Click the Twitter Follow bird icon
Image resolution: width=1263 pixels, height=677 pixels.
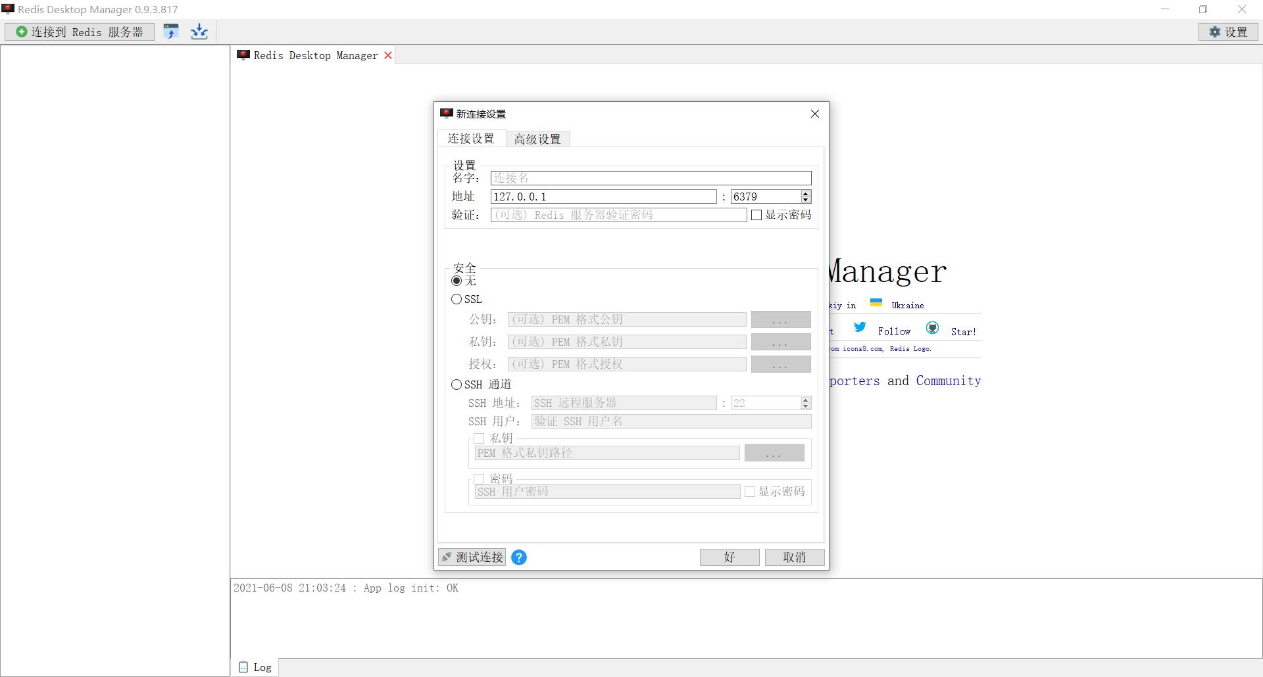point(860,327)
